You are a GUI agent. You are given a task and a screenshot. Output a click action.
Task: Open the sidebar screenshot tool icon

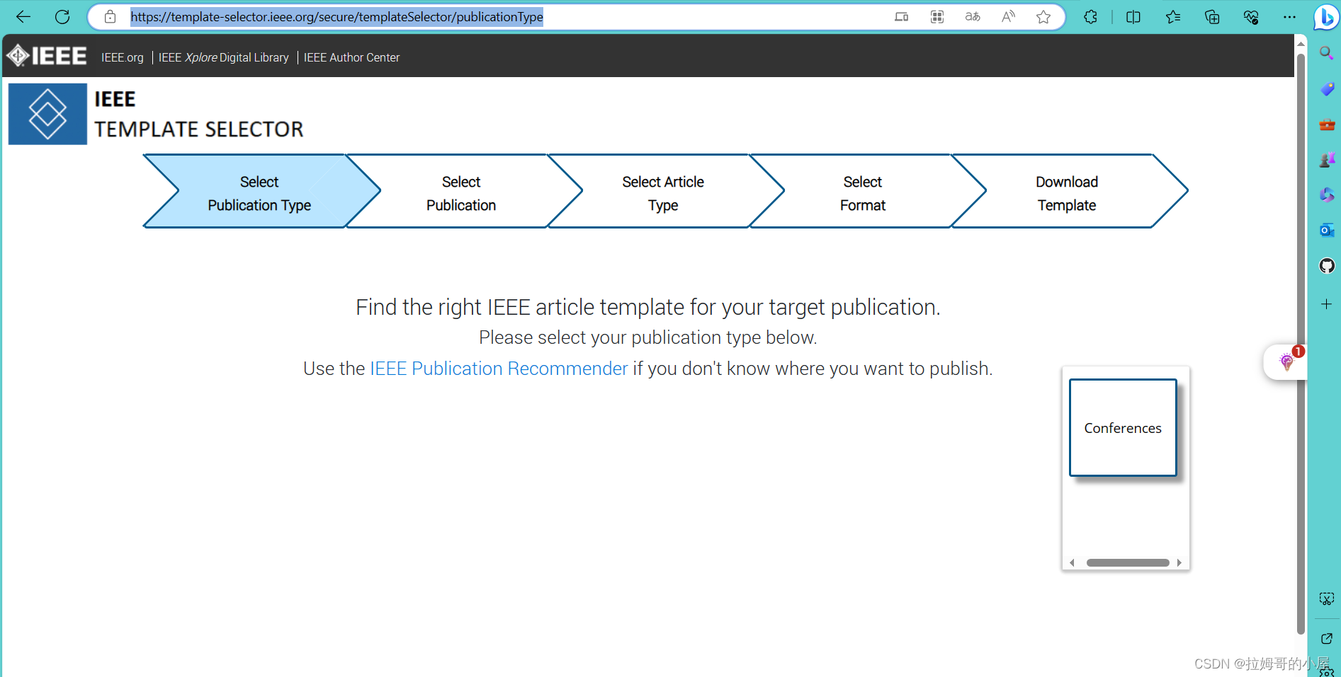coord(1327,599)
